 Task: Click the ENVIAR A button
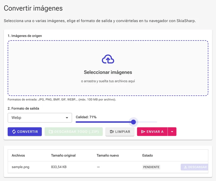pyautogui.click(x=152, y=132)
